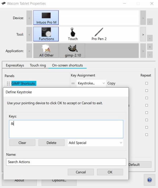Advance the Tool list with the right arrow
The width and height of the screenshot is (158, 188).
(x=143, y=35)
